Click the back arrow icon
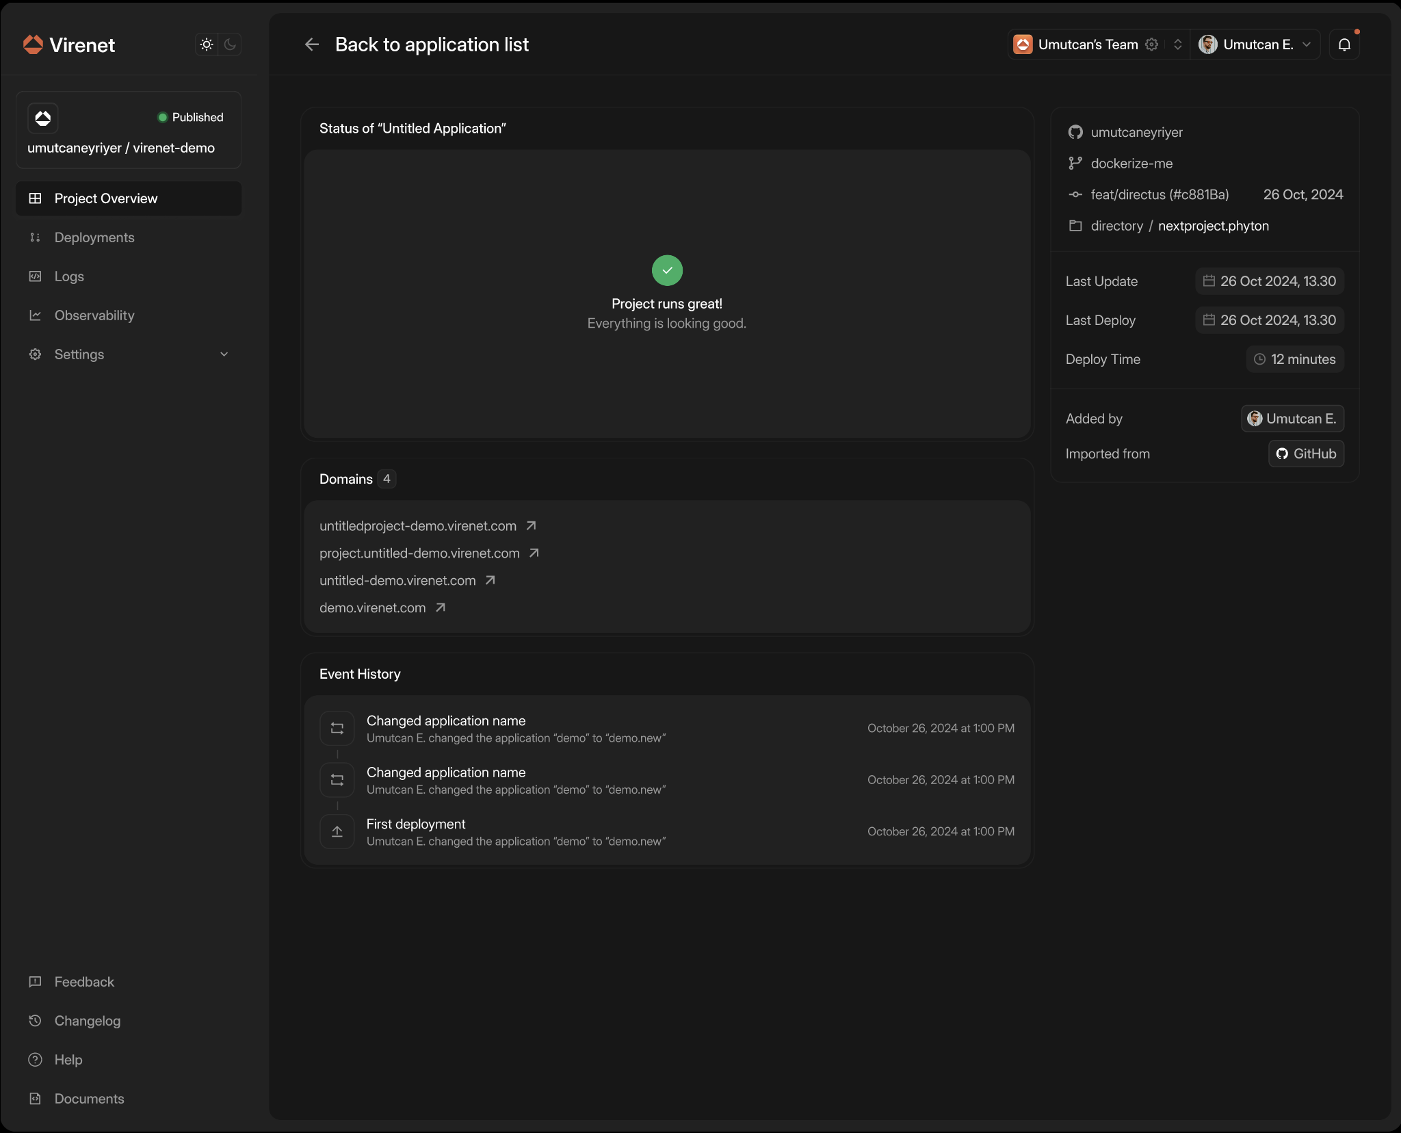The image size is (1401, 1133). click(312, 44)
